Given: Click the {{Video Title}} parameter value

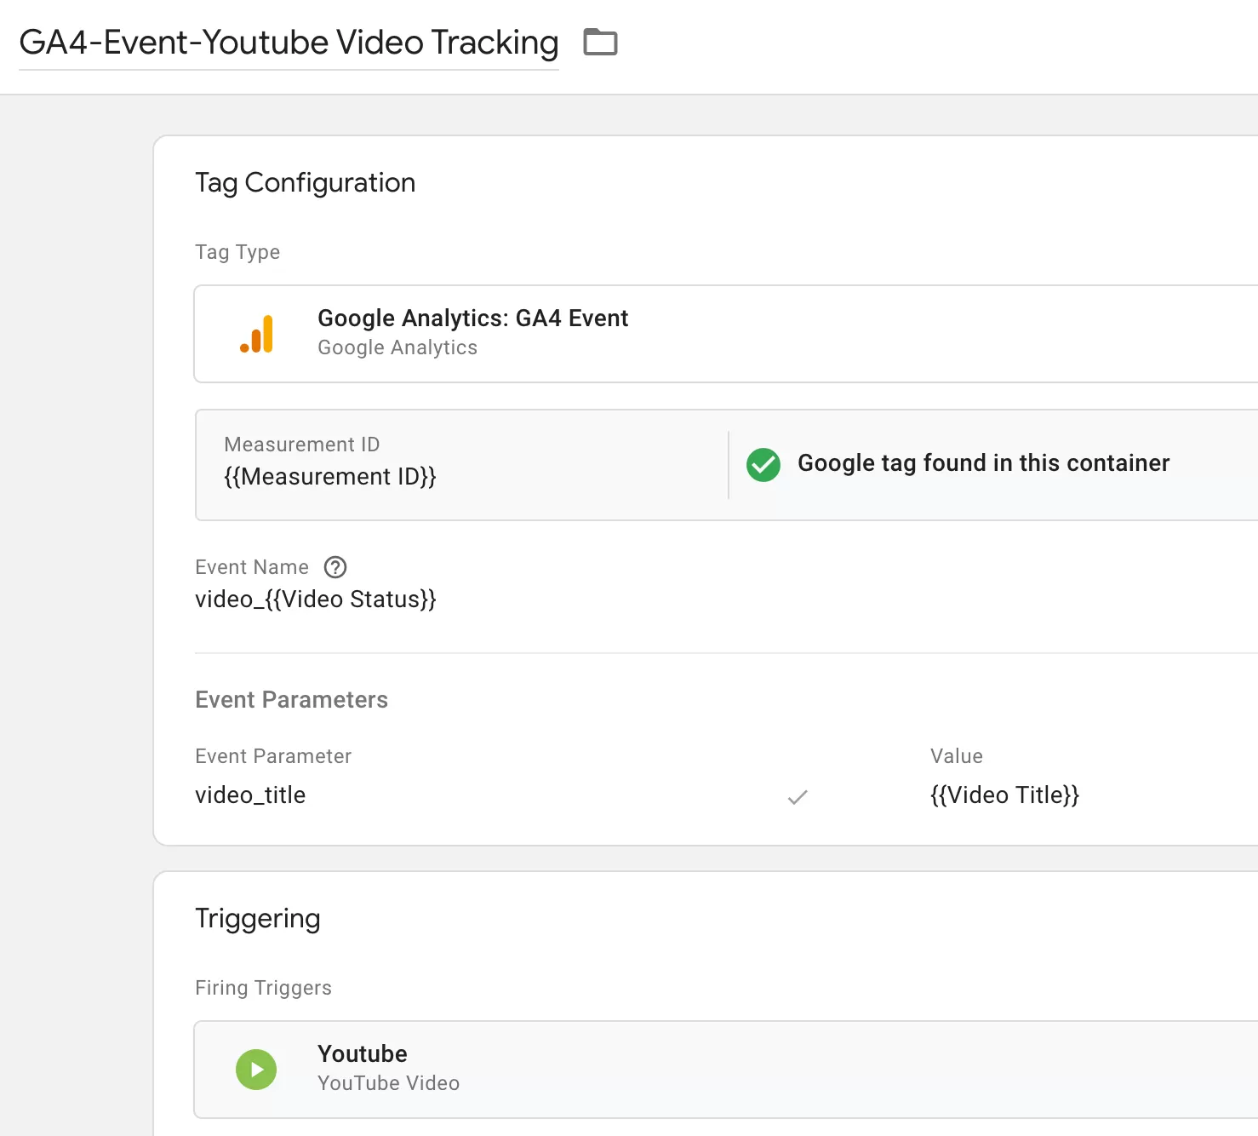Looking at the screenshot, I should coord(1004,795).
